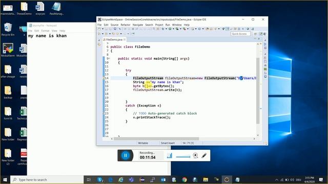The width and height of the screenshot is (328, 184).
Task: Toggle the recorder webcam icon
Action: 195,155
